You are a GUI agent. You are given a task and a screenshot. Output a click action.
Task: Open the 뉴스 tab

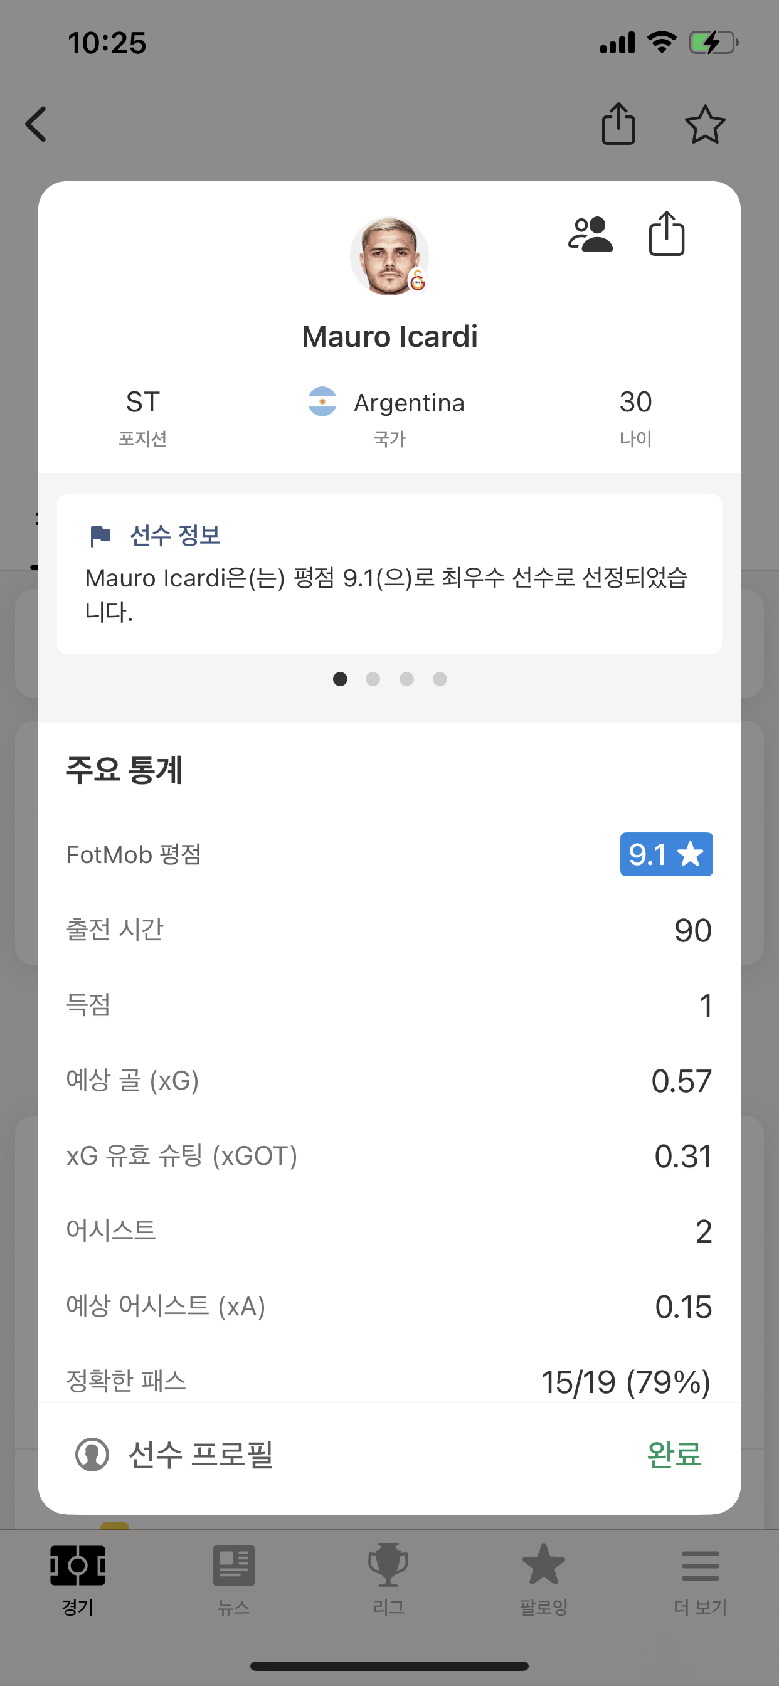click(234, 1576)
